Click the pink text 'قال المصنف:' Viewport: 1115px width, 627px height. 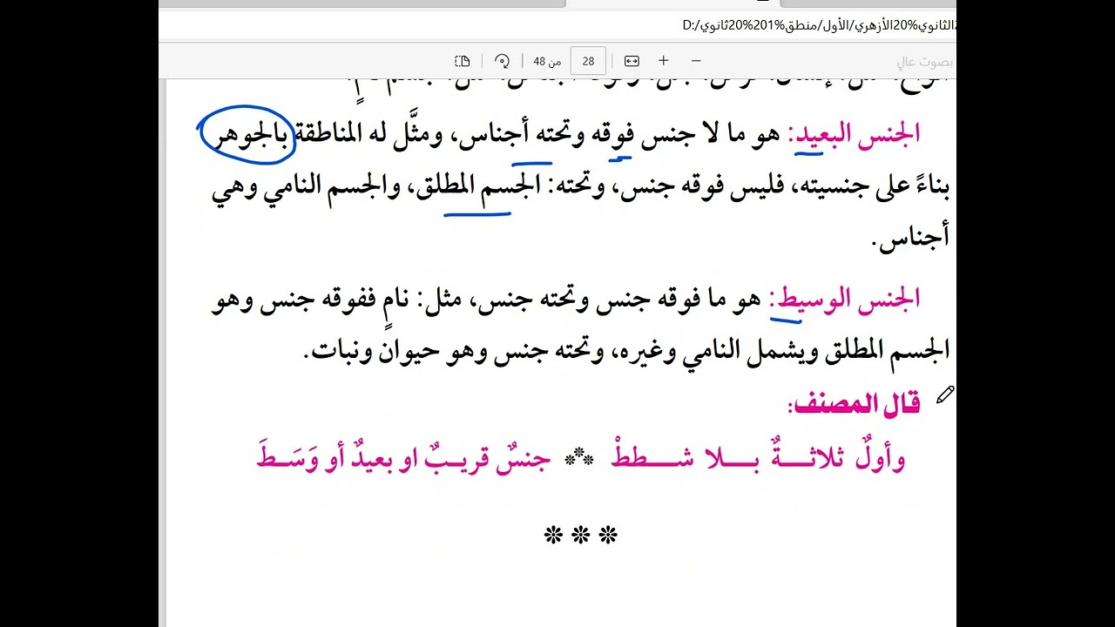click(854, 404)
